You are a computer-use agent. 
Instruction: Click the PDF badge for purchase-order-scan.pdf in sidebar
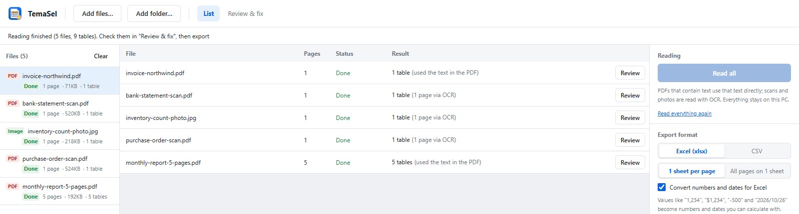click(x=12, y=159)
